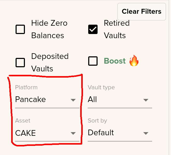
Task: Uncheck the Retired Vaults checkbox
Action: (93, 29)
